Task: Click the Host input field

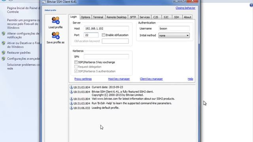Action: tap(106, 28)
